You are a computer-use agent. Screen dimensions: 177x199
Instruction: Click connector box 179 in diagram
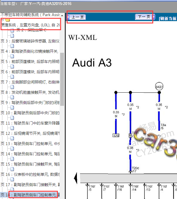click(116, 135)
